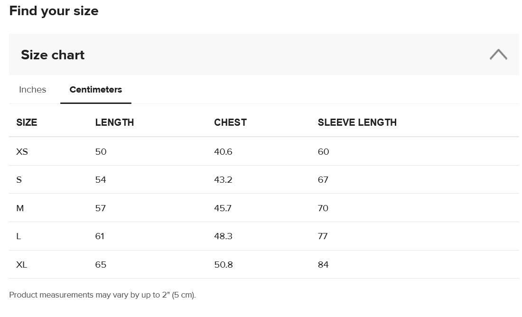Image resolution: width=522 pixels, height=317 pixels.
Task: Click the length value 50 for XS
Action: point(101,151)
